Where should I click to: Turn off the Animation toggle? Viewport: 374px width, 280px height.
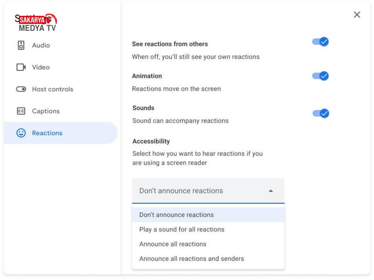[320, 76]
